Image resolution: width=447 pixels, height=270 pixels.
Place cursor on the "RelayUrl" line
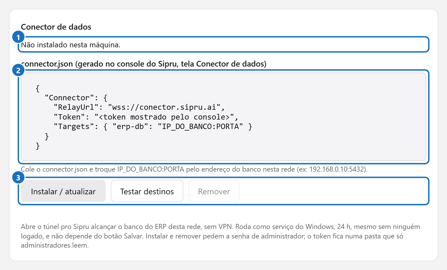pyautogui.click(x=139, y=107)
